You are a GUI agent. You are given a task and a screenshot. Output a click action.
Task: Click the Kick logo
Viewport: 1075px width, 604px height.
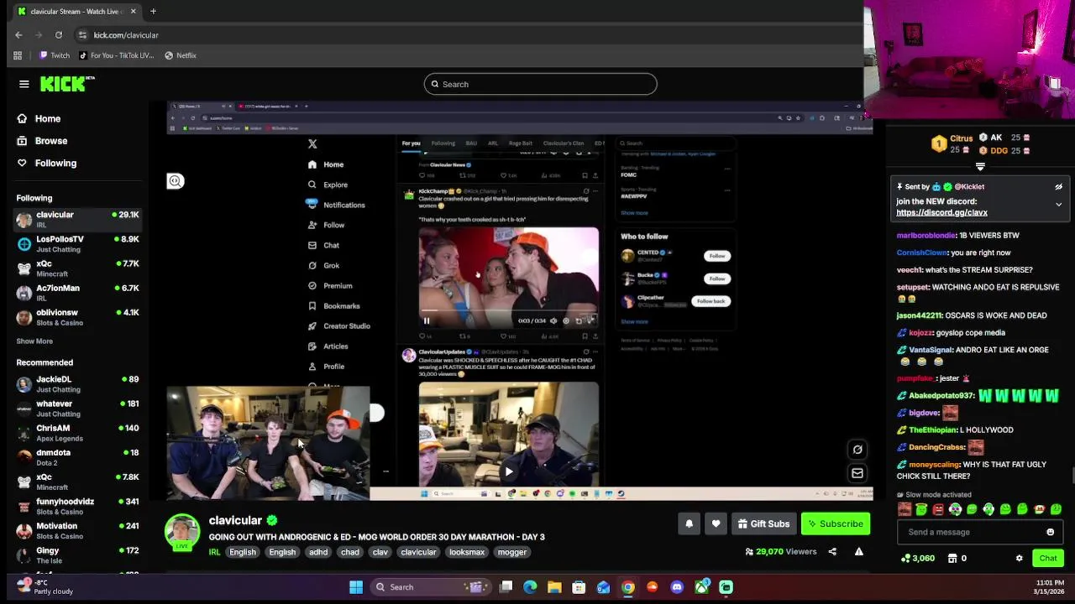[x=67, y=84]
